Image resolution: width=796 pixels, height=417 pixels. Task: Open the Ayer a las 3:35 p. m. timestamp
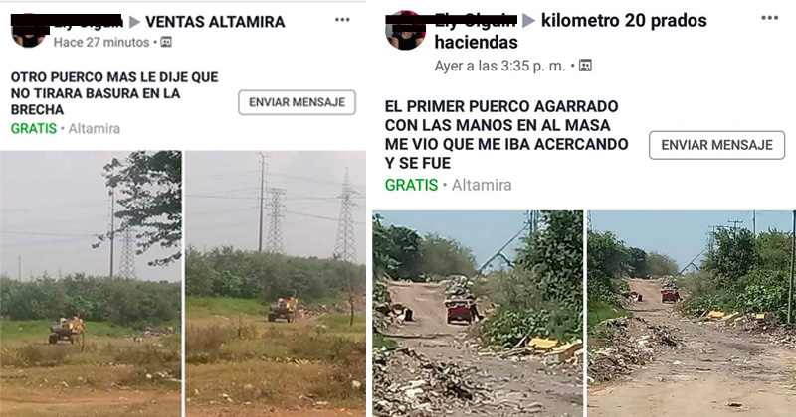coord(499,66)
